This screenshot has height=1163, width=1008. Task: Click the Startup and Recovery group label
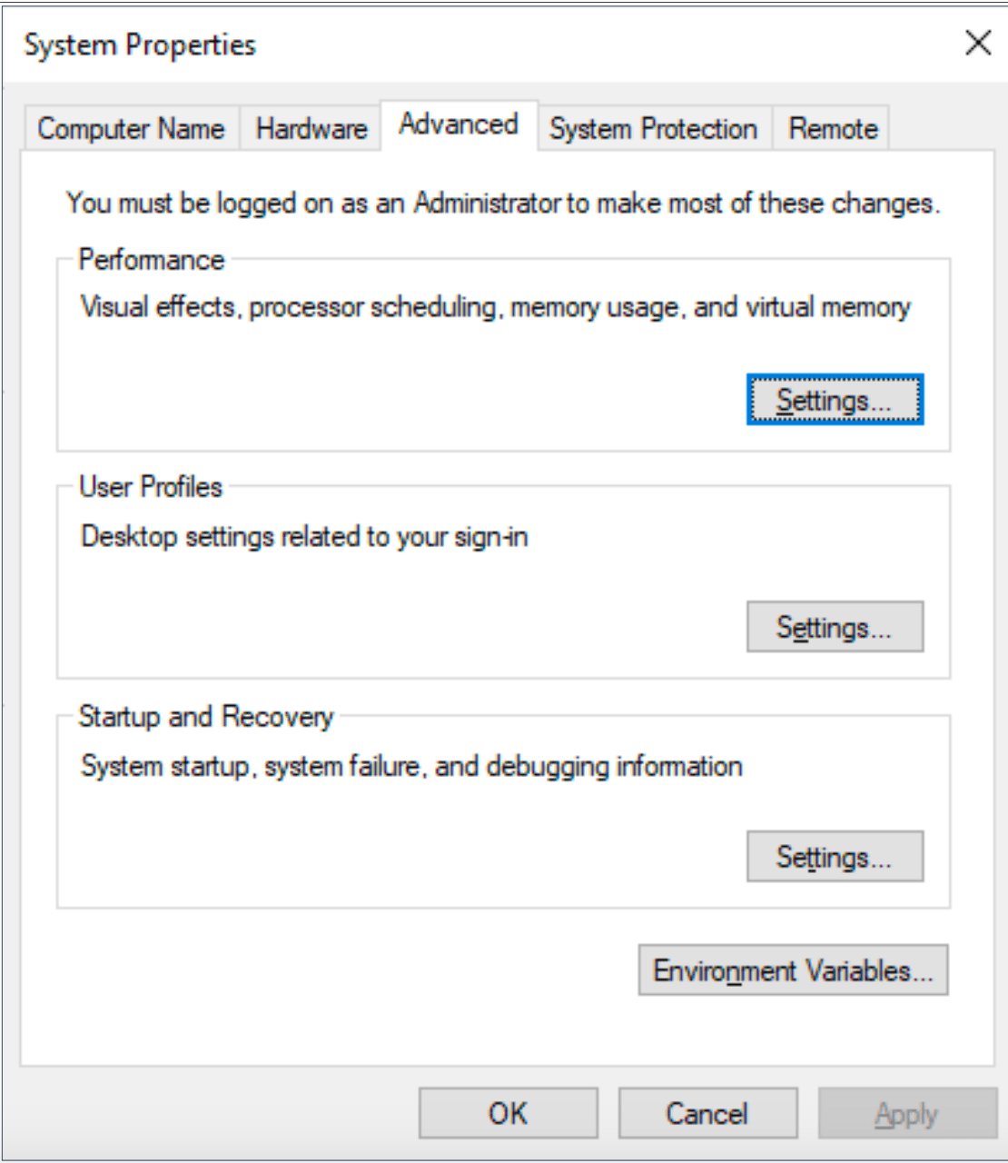click(x=206, y=717)
